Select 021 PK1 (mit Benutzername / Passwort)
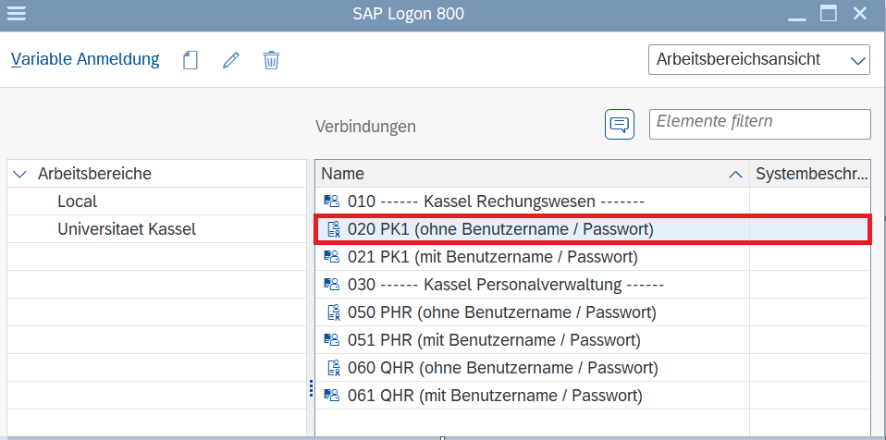Image resolution: width=886 pixels, height=440 pixels. tap(593, 257)
